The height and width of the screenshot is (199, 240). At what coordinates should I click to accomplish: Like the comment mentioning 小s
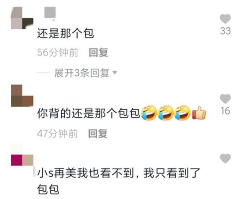click(225, 159)
